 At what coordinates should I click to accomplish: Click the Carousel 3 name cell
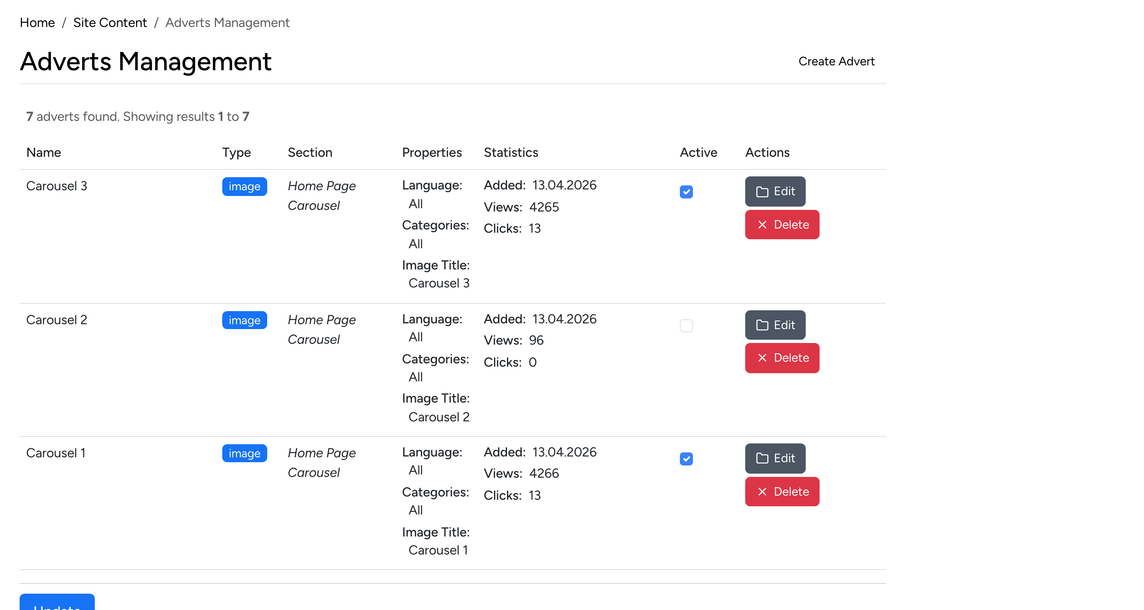[56, 186]
